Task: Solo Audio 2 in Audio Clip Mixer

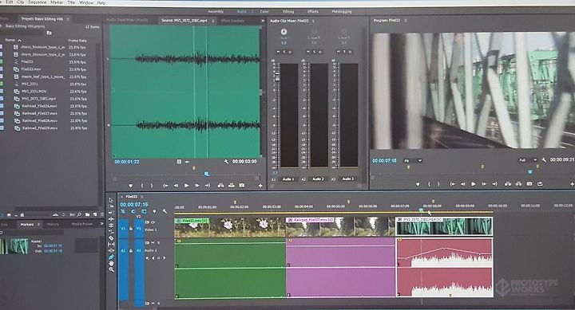Action: tap(314, 52)
